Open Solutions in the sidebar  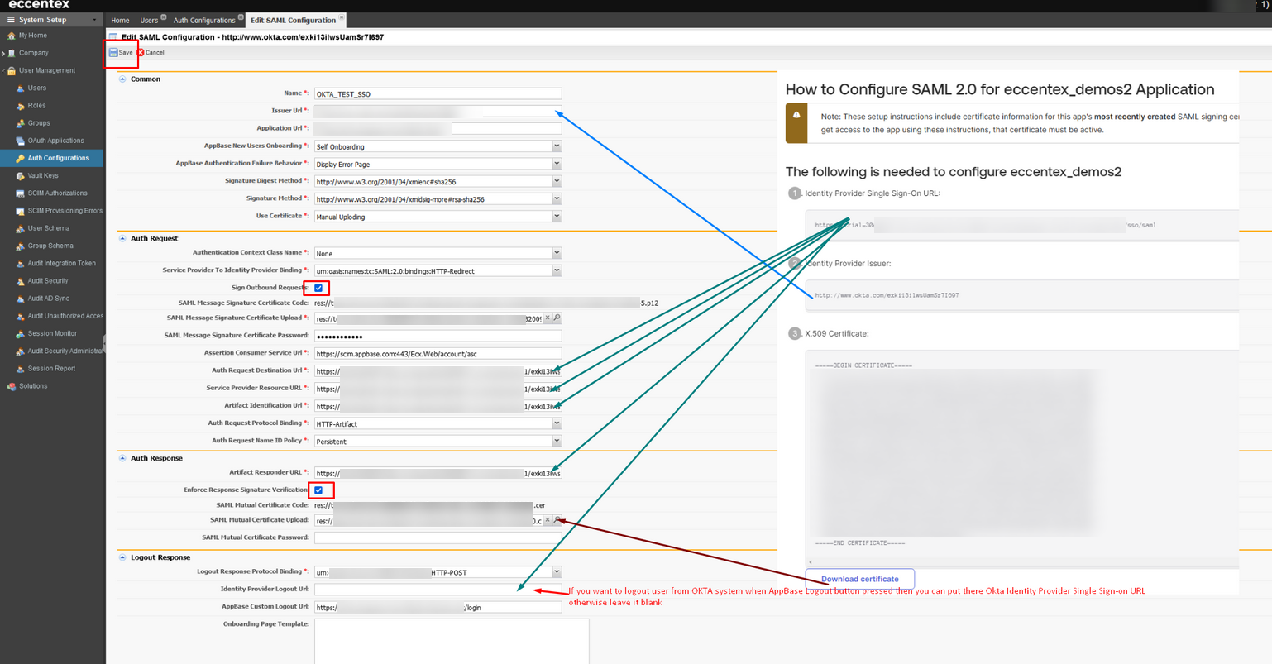click(33, 386)
